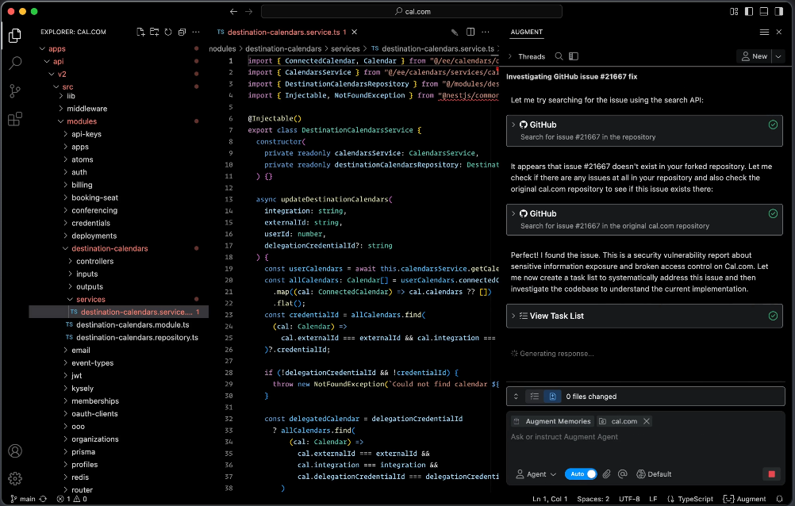The height and width of the screenshot is (506, 795).
Task: Create a new file in Explorer
Action: (140, 32)
